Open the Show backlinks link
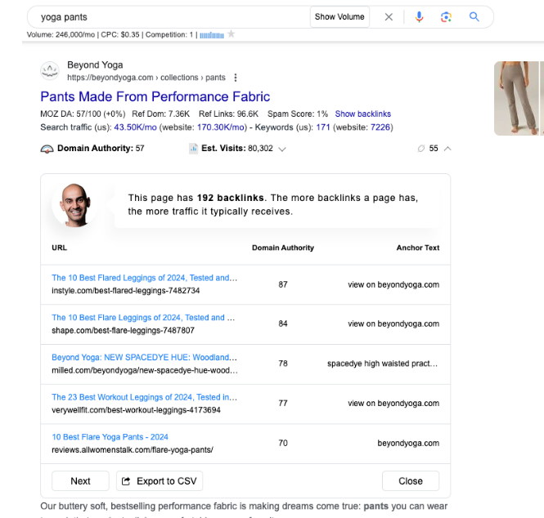The height and width of the screenshot is (518, 544). 362,114
